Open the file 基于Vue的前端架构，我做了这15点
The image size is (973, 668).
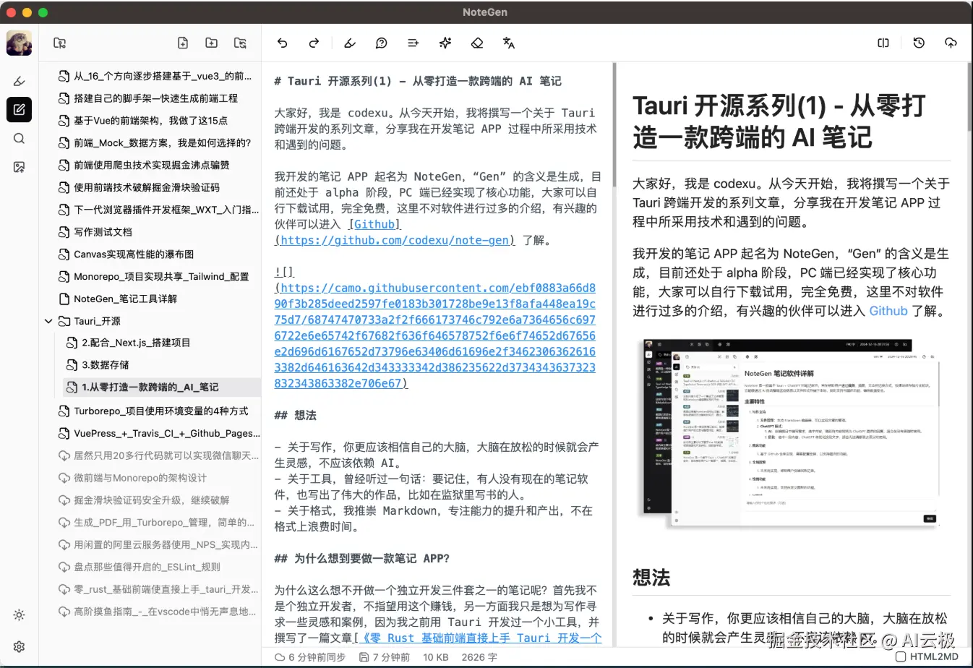150,121
